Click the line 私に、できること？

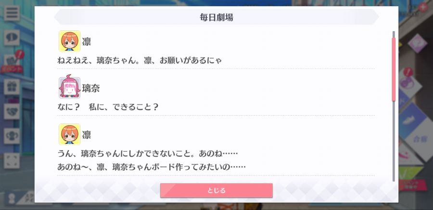point(124,107)
